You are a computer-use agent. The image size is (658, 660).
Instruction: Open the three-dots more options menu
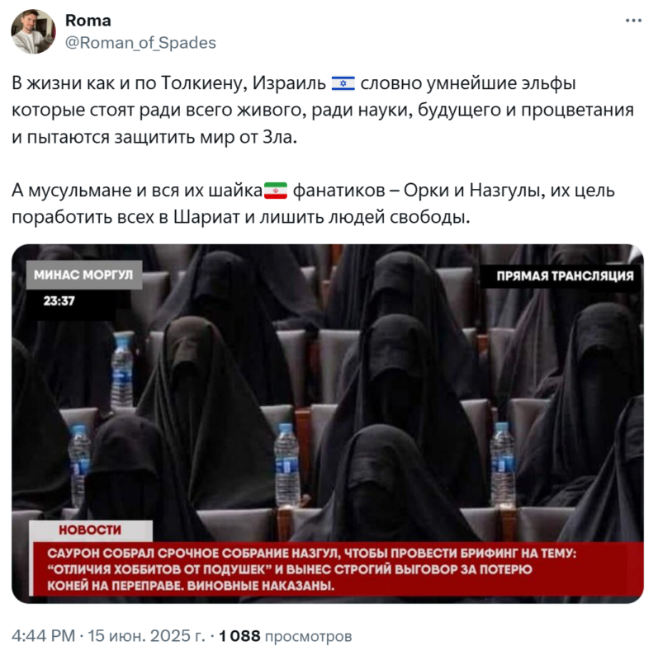click(632, 20)
